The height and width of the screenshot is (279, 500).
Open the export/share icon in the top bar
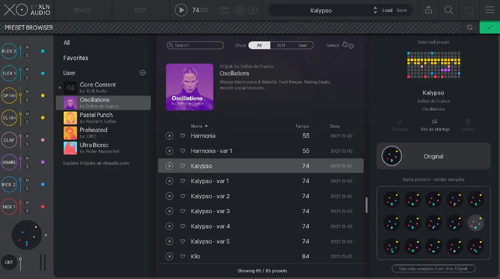(428, 10)
